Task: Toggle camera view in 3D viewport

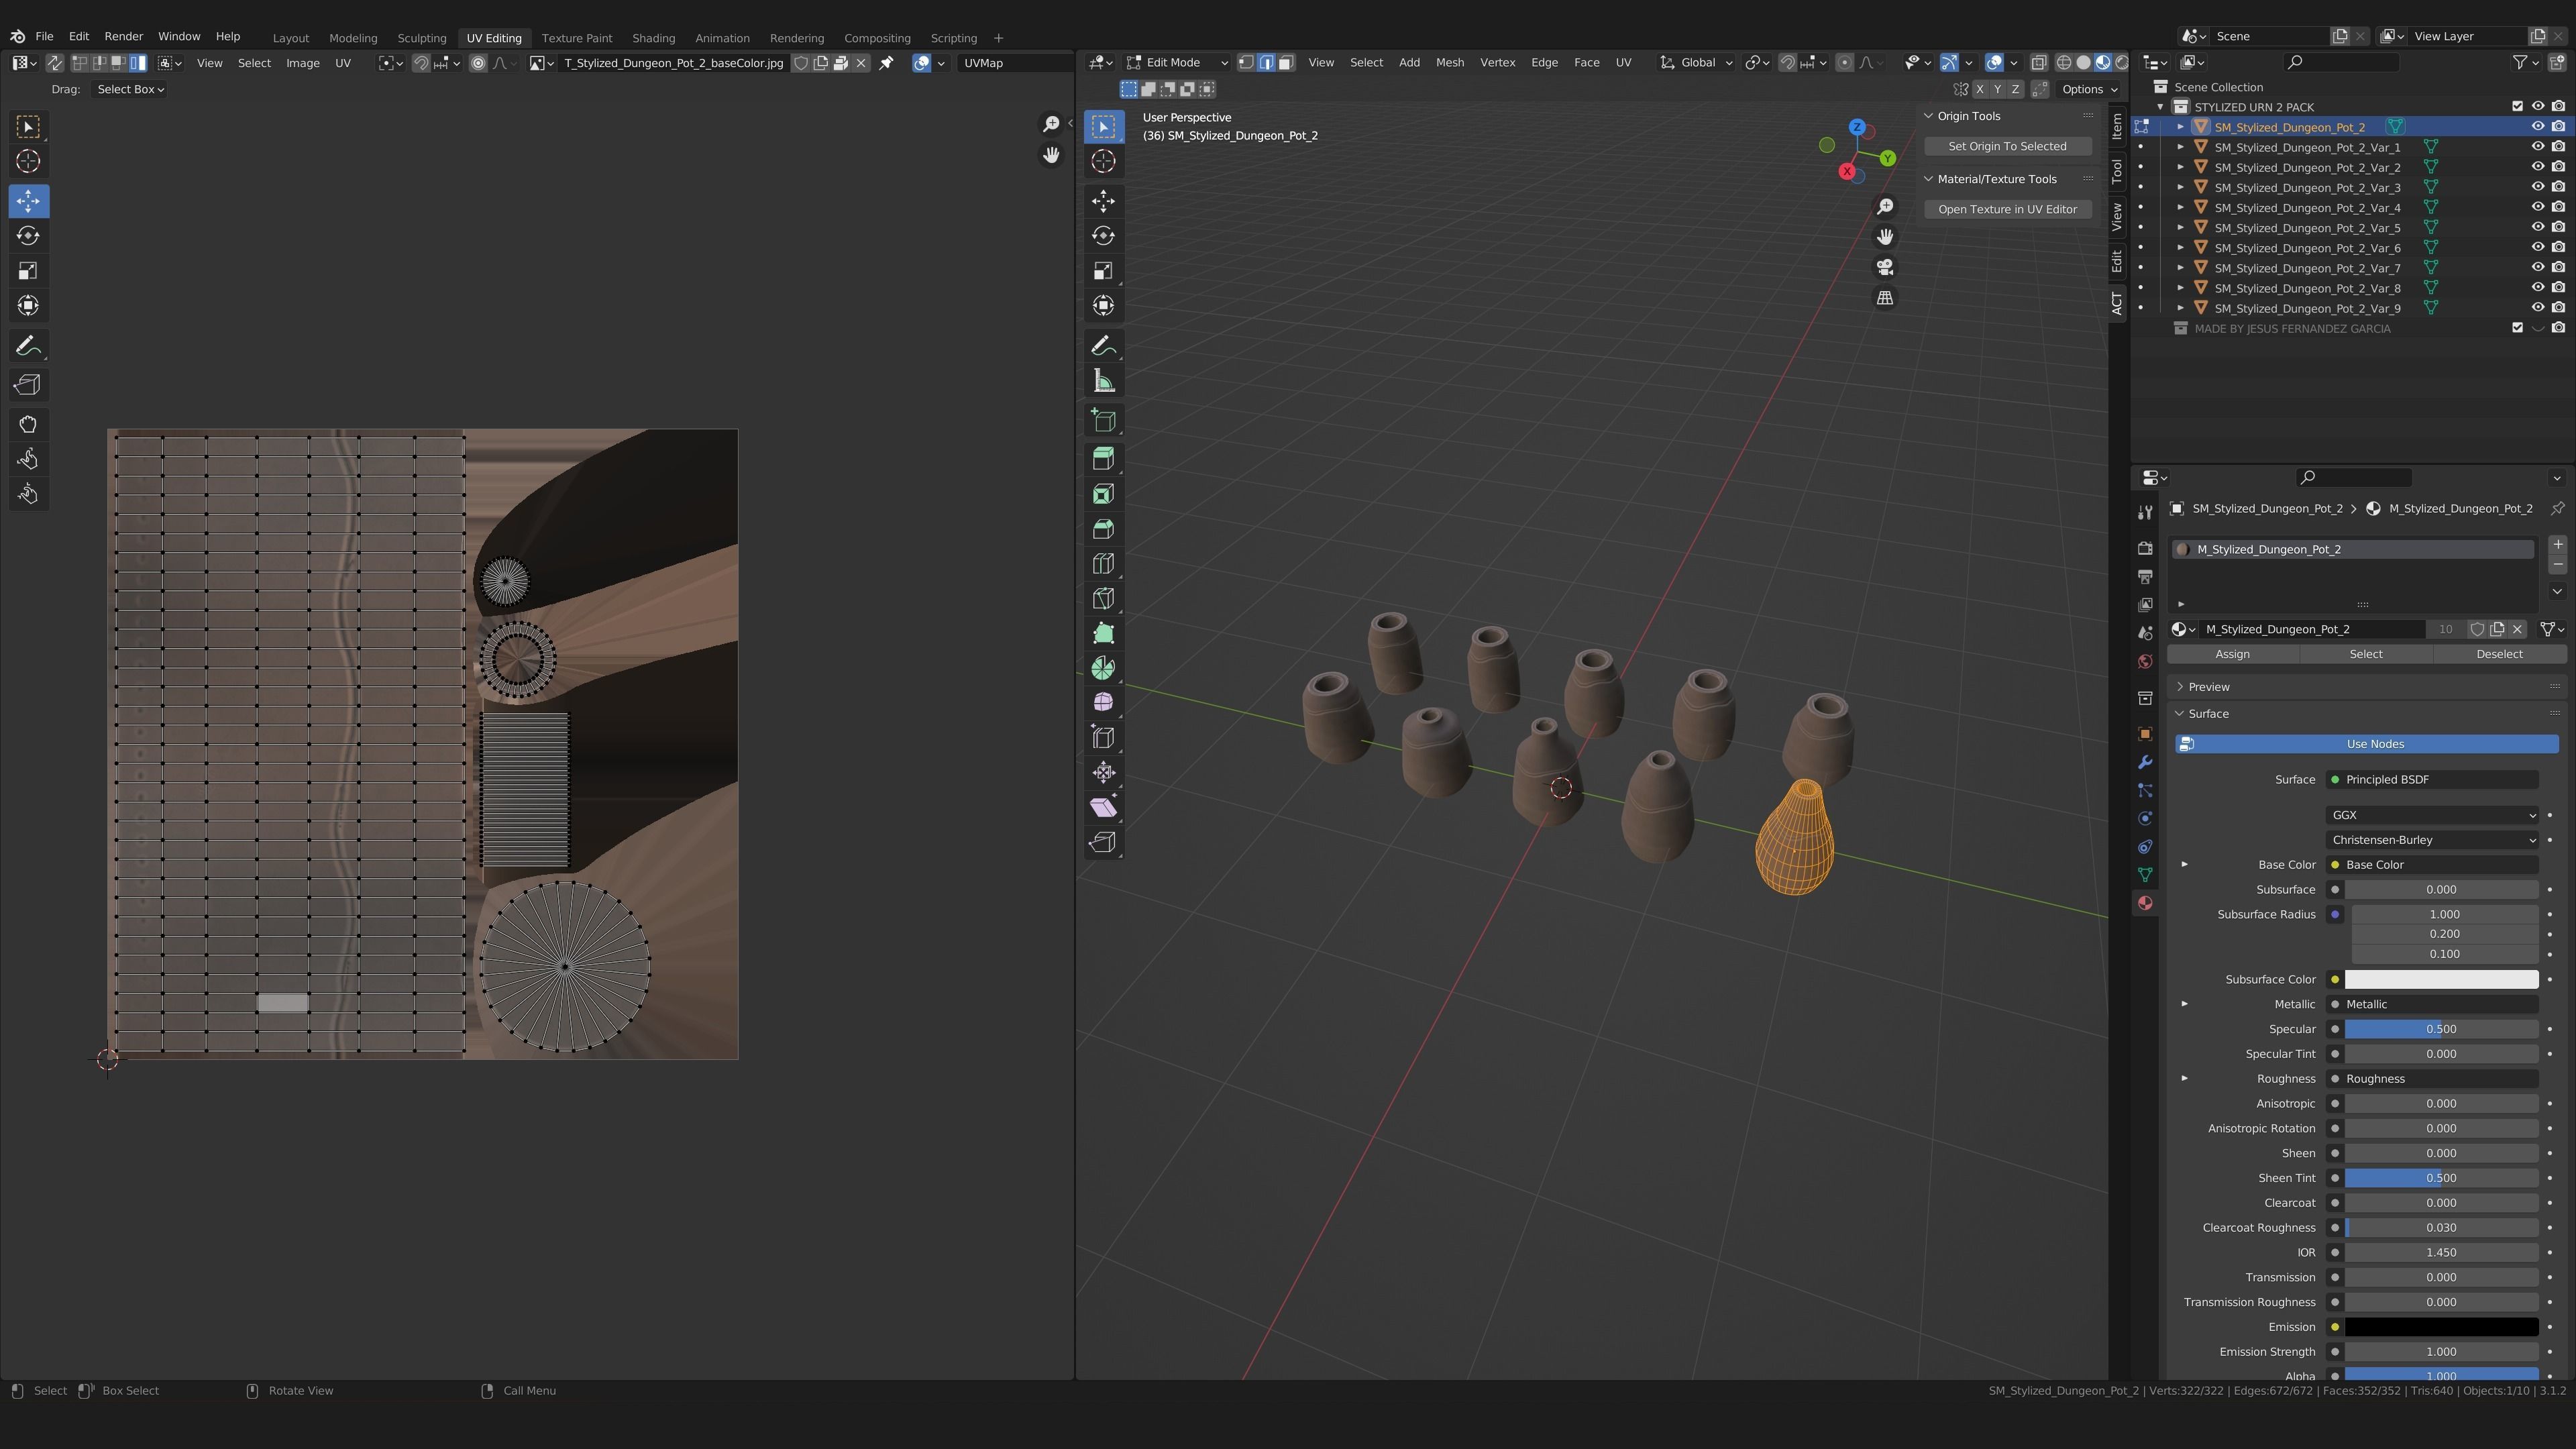Action: 1885,268
